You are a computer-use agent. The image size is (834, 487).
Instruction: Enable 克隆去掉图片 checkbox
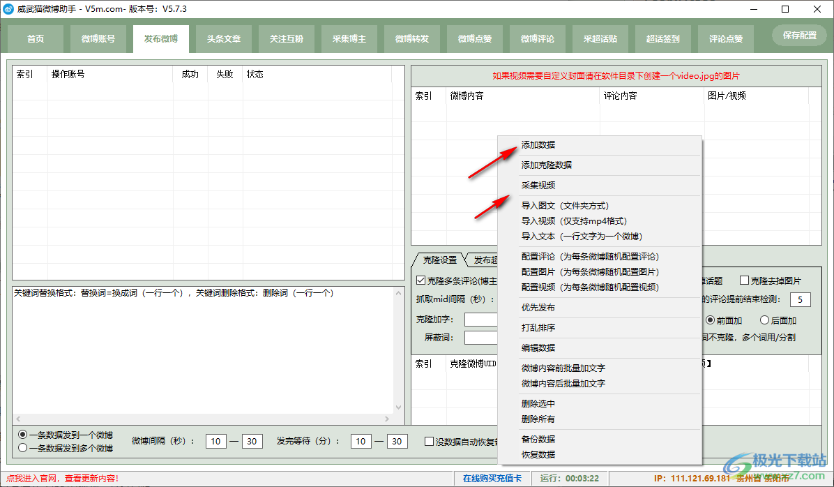click(745, 280)
